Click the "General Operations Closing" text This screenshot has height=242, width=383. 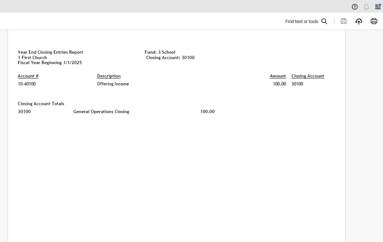click(101, 112)
